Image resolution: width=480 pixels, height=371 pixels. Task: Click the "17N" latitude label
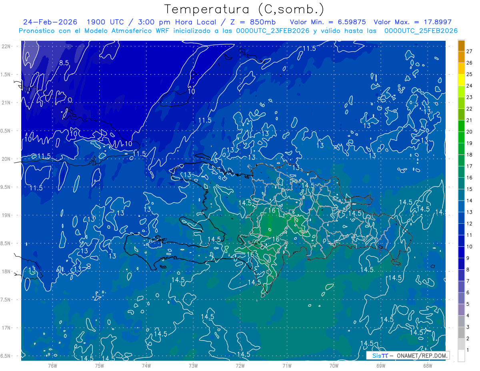(x=7, y=328)
